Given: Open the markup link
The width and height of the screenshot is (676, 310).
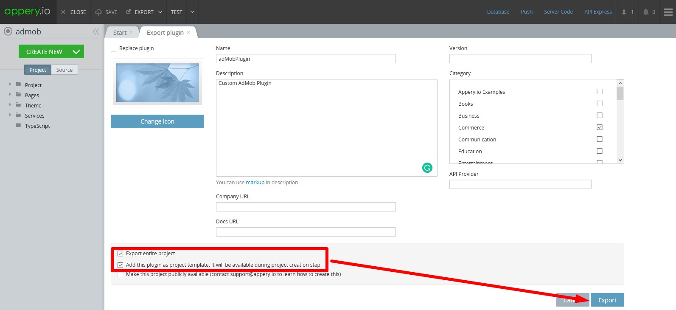Looking at the screenshot, I should click(255, 183).
